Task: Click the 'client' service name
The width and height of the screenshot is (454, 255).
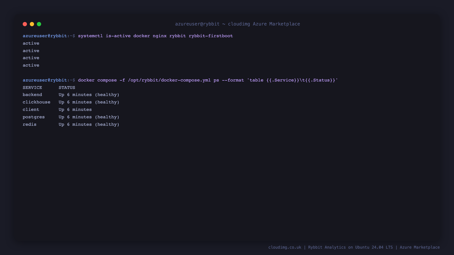Action: point(31,109)
